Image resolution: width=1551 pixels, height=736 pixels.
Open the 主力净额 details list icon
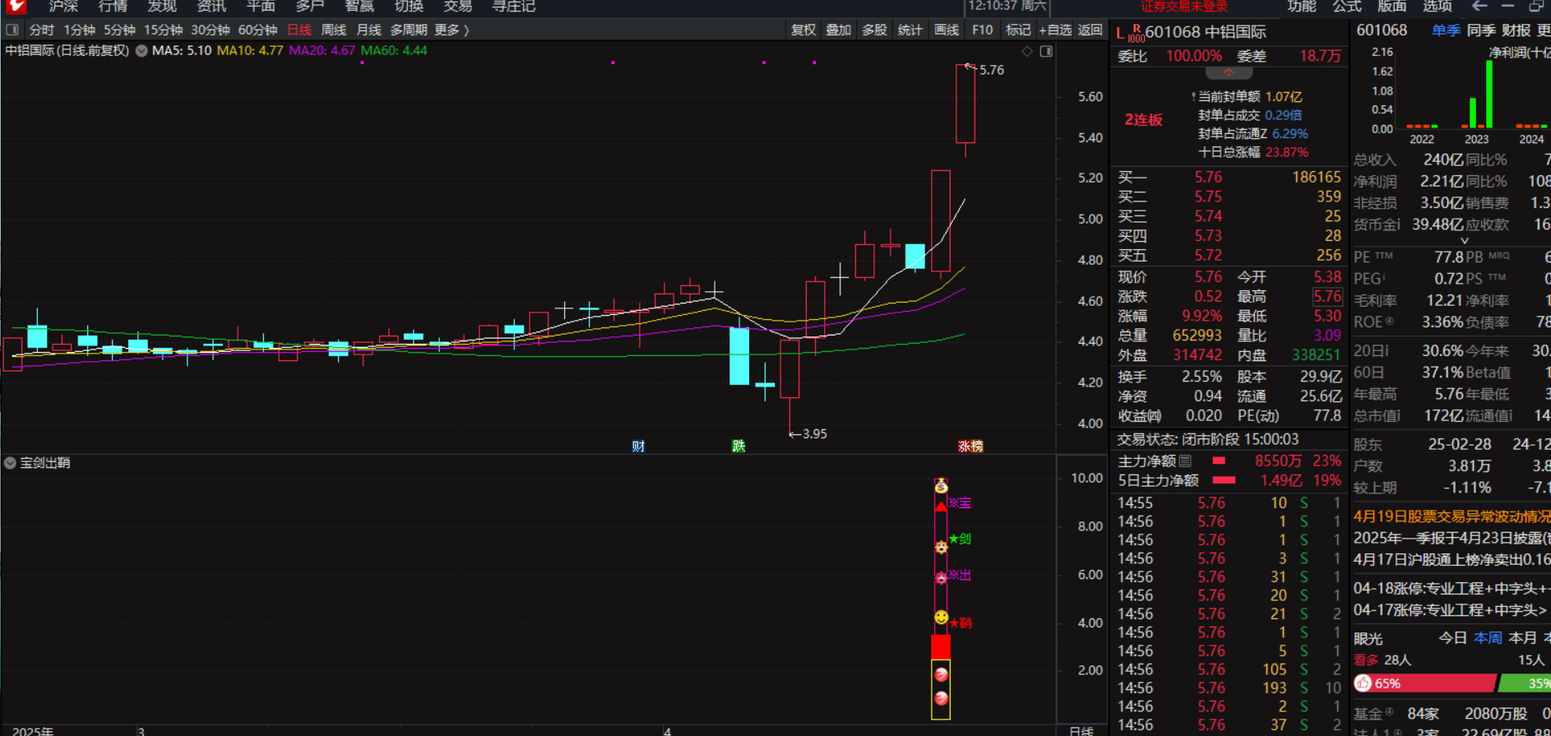click(x=1185, y=461)
